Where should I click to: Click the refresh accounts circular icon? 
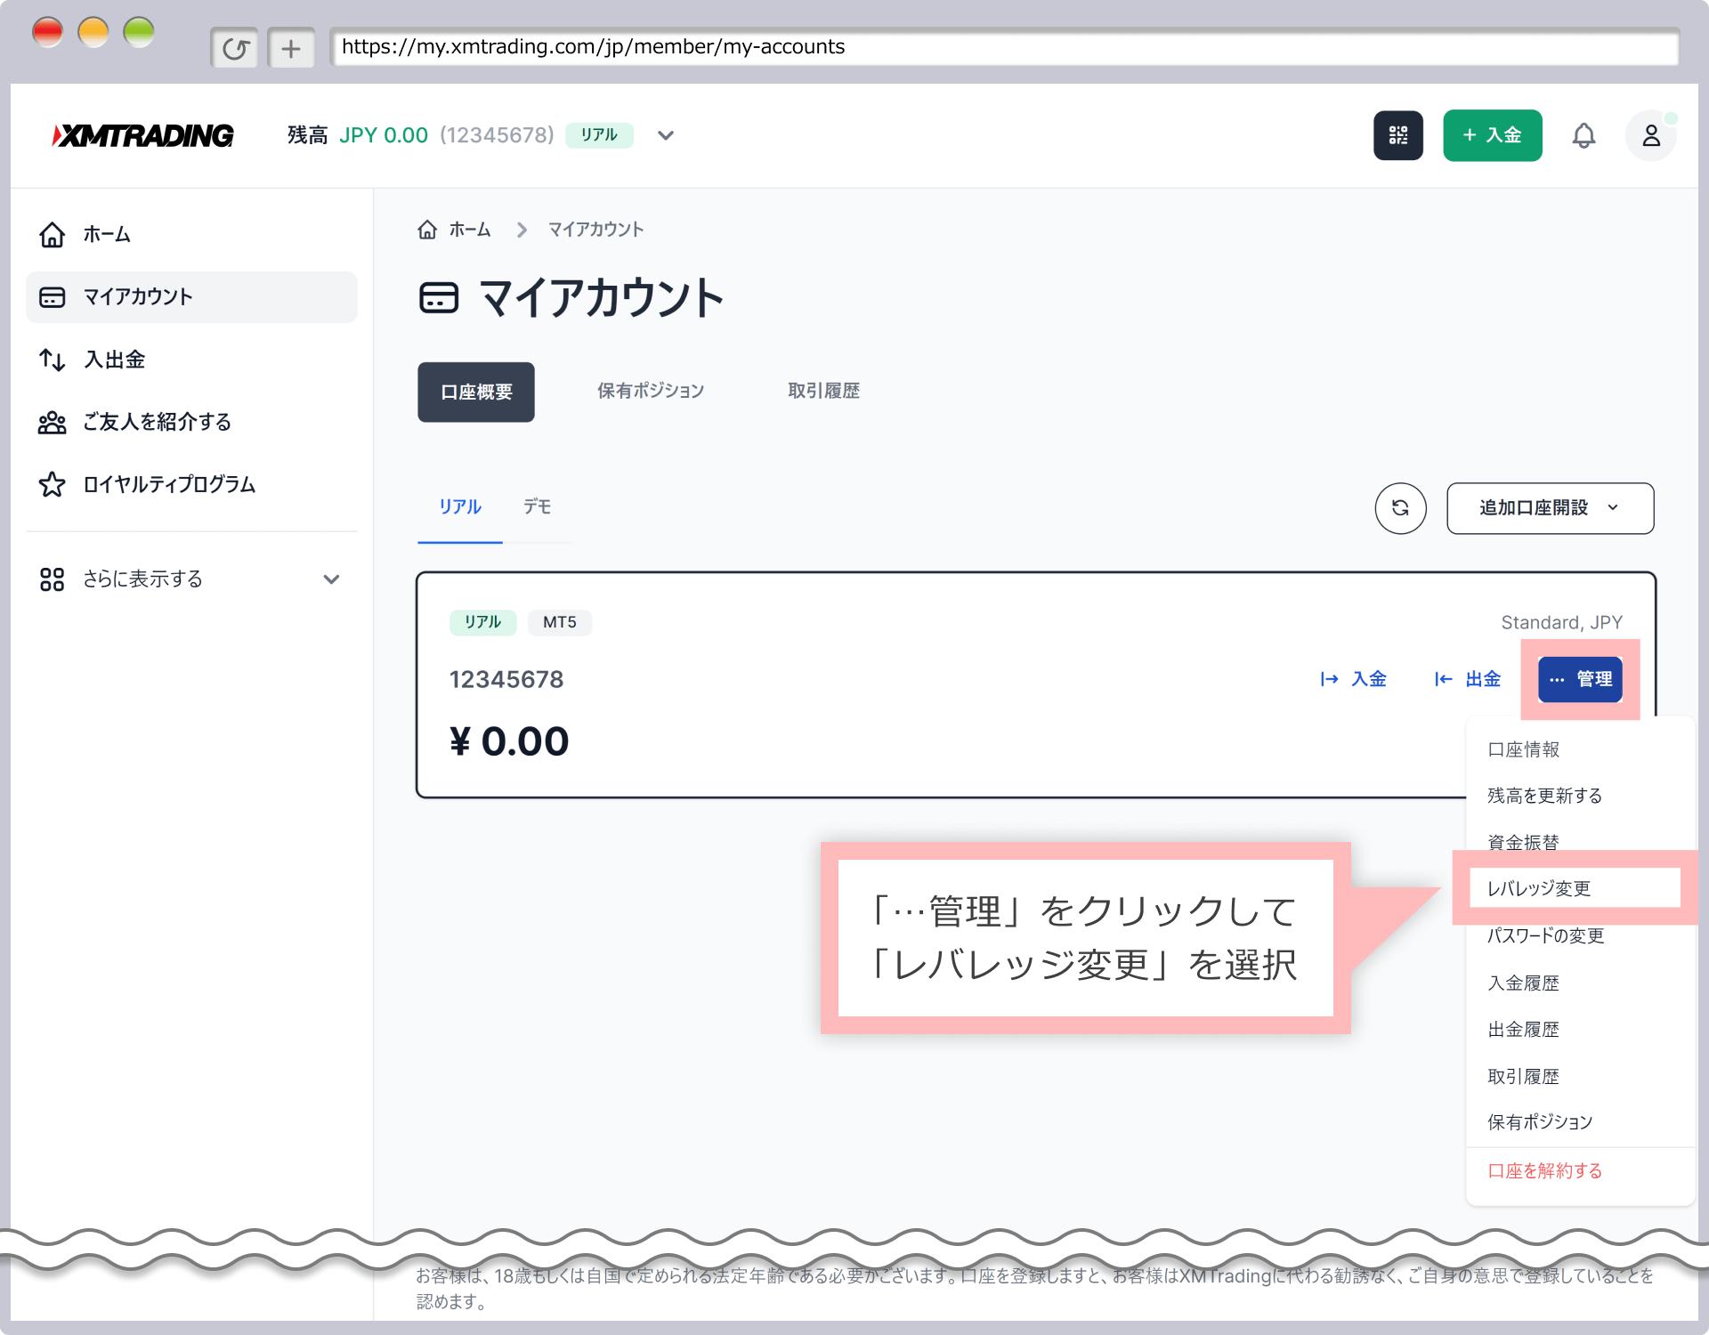(x=1400, y=508)
